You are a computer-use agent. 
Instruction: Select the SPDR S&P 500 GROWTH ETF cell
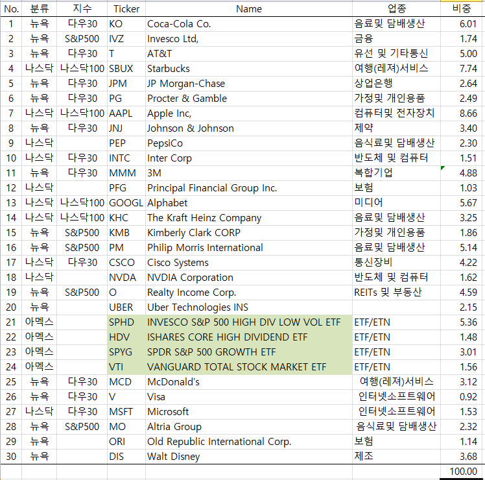249,352
